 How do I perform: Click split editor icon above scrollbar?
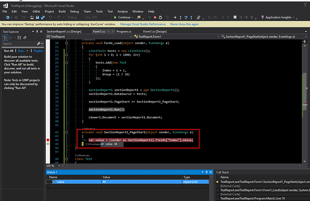(x=305, y=41)
